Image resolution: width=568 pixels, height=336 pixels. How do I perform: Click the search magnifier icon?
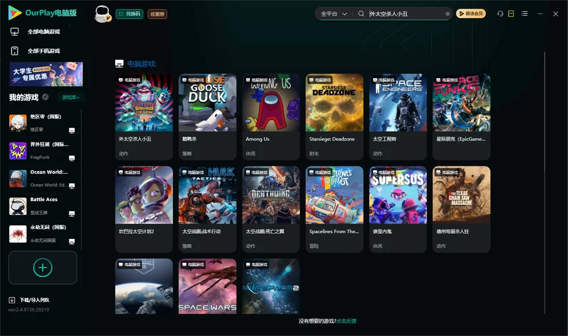click(361, 14)
